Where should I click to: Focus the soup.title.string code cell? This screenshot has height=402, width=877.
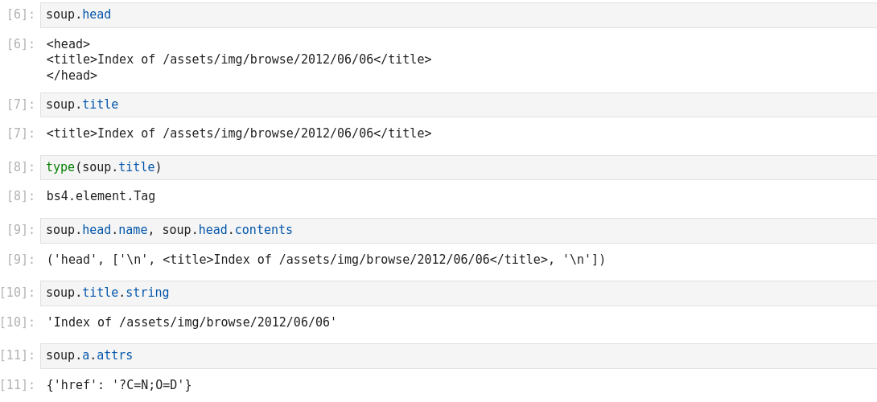coord(459,293)
